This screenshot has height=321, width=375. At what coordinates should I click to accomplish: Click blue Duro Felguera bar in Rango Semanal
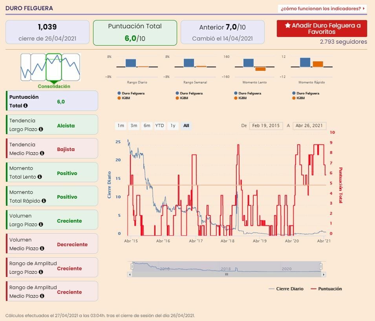click(x=189, y=63)
